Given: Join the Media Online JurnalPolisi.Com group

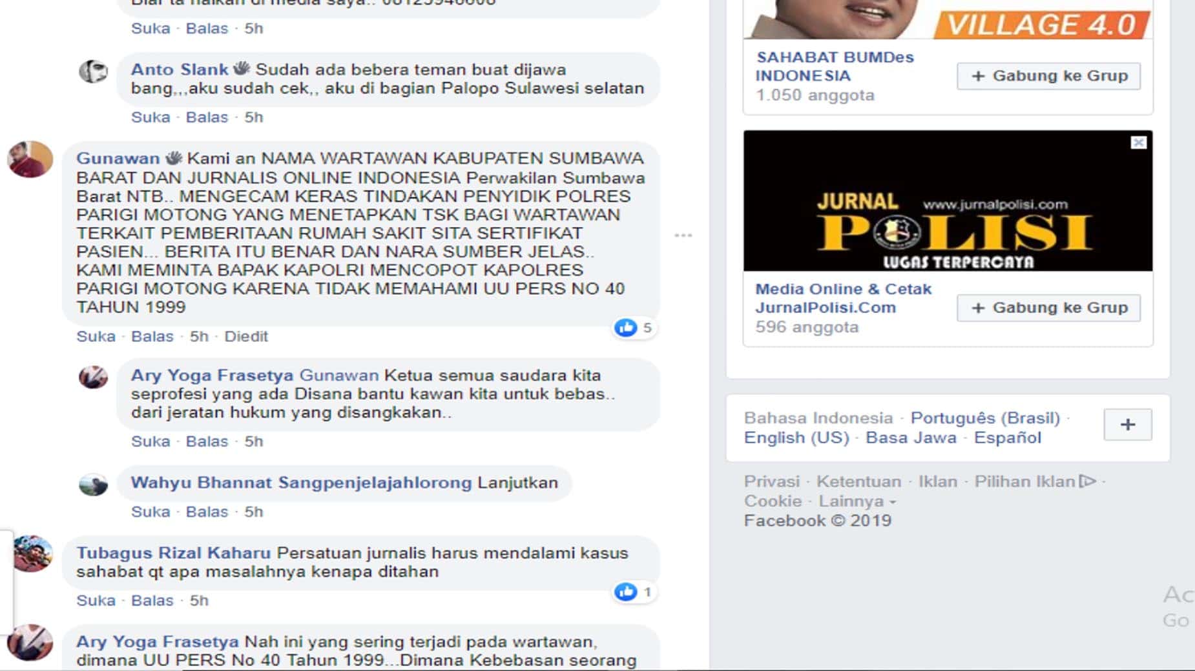Looking at the screenshot, I should tap(1048, 308).
